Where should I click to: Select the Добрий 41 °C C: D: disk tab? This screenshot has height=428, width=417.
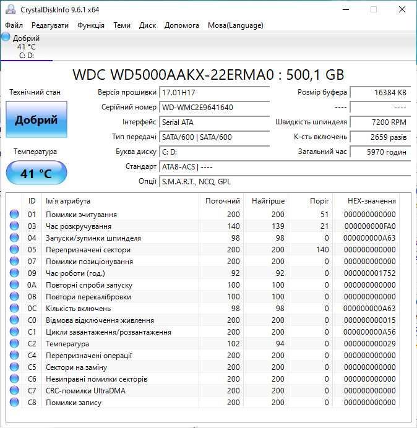point(26,46)
